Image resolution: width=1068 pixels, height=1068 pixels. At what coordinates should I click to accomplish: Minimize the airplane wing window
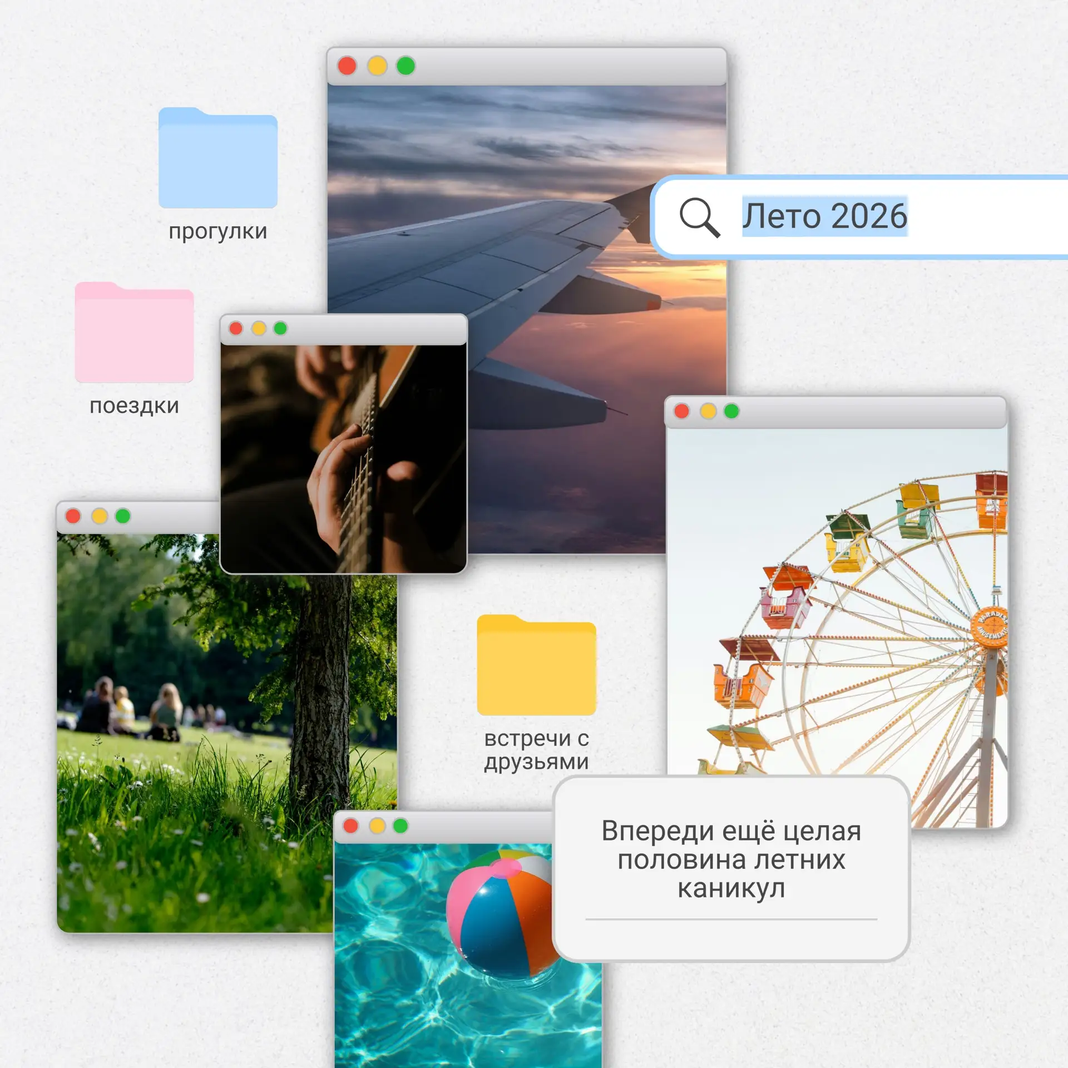(377, 66)
